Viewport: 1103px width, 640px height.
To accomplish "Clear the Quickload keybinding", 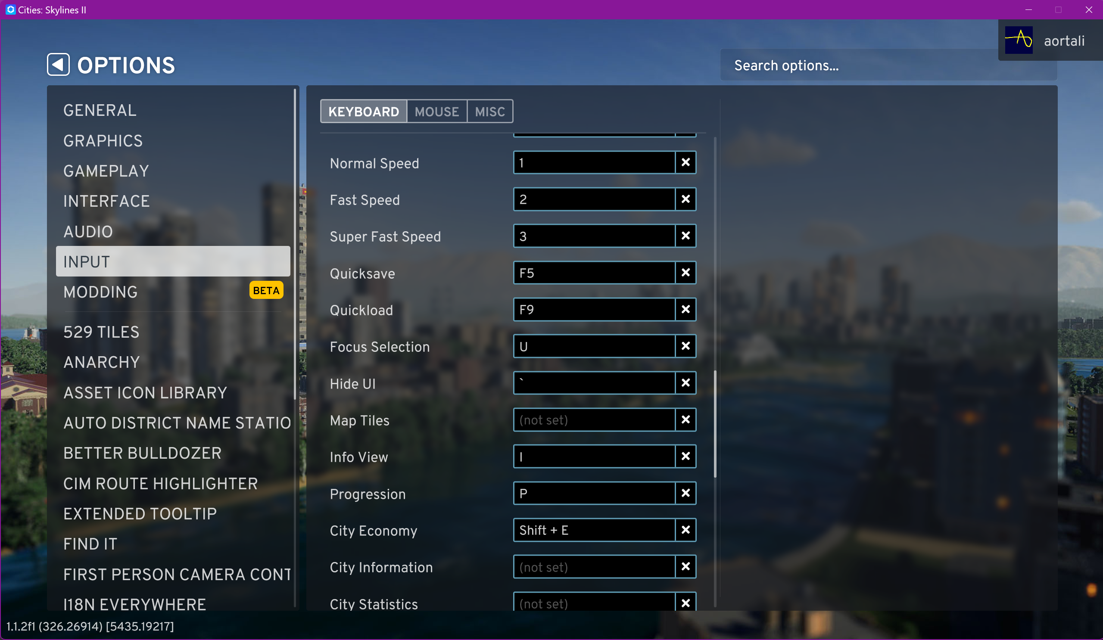I will pyautogui.click(x=685, y=310).
